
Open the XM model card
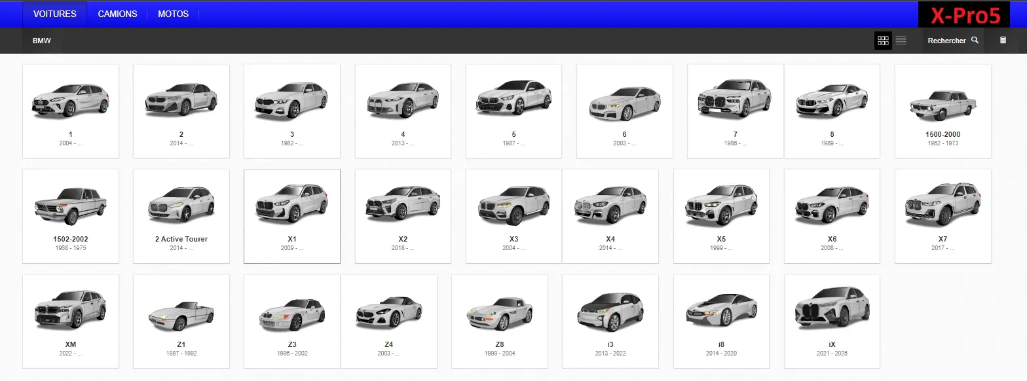coord(71,321)
